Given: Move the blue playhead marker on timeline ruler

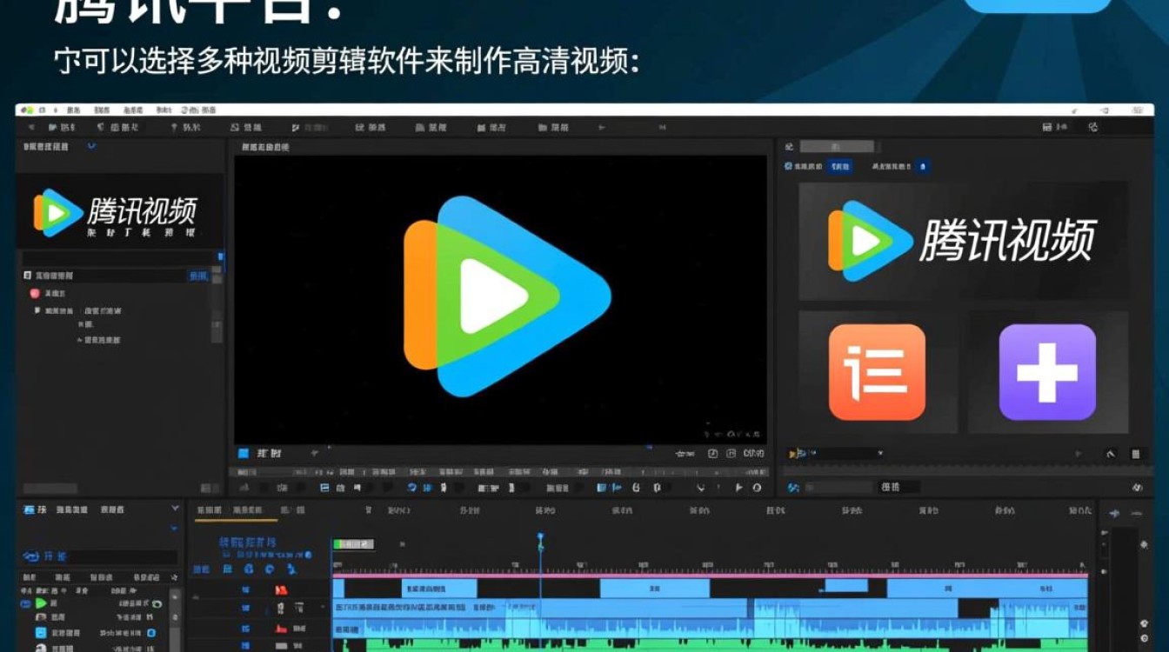Looking at the screenshot, I should (x=540, y=541).
